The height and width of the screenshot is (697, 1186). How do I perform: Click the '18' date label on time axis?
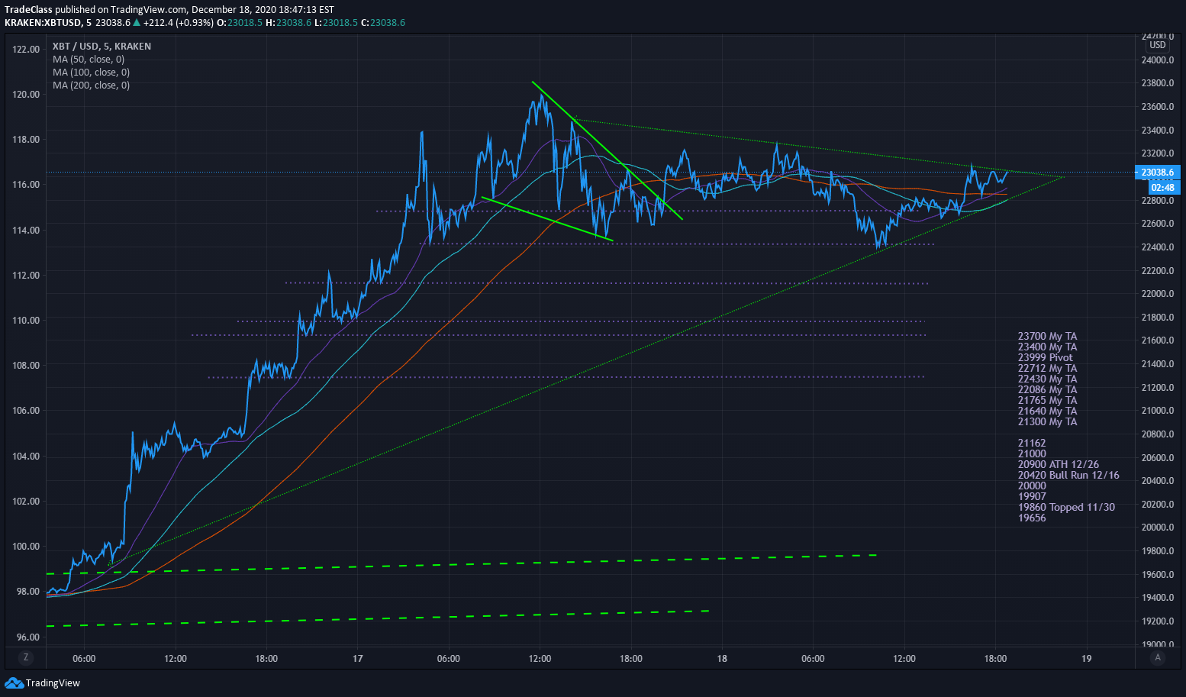point(722,659)
